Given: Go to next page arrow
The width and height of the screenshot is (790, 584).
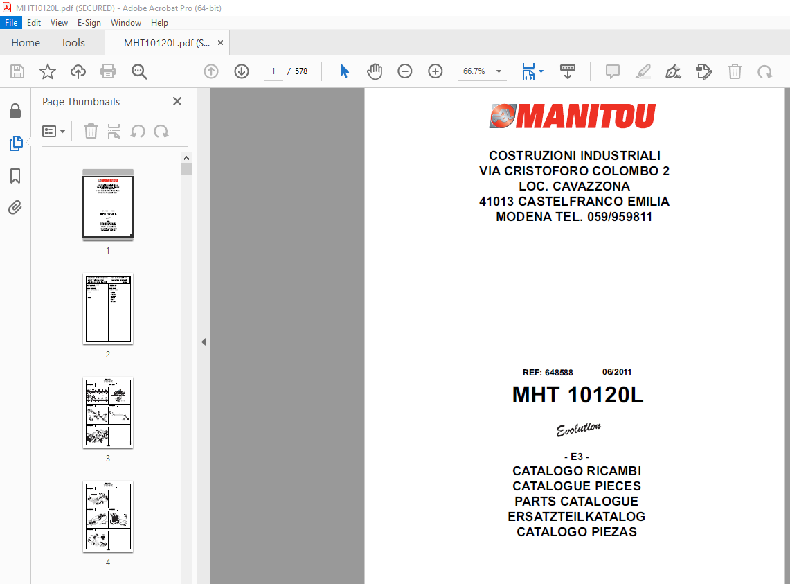Looking at the screenshot, I should point(242,71).
